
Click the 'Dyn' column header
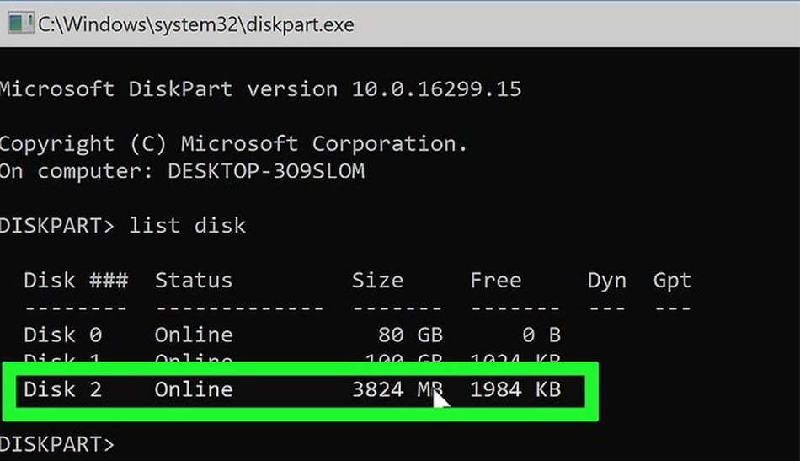pyautogui.click(x=606, y=281)
